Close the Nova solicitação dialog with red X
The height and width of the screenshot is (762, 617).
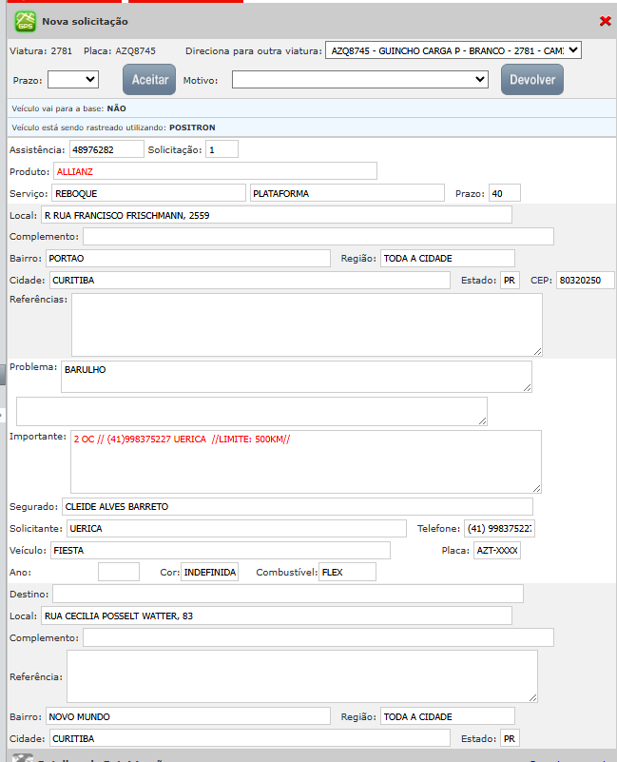(605, 21)
